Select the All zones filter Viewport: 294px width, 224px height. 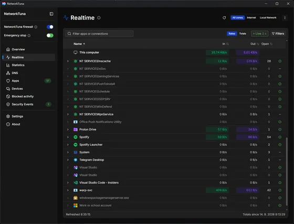pyautogui.click(x=237, y=18)
